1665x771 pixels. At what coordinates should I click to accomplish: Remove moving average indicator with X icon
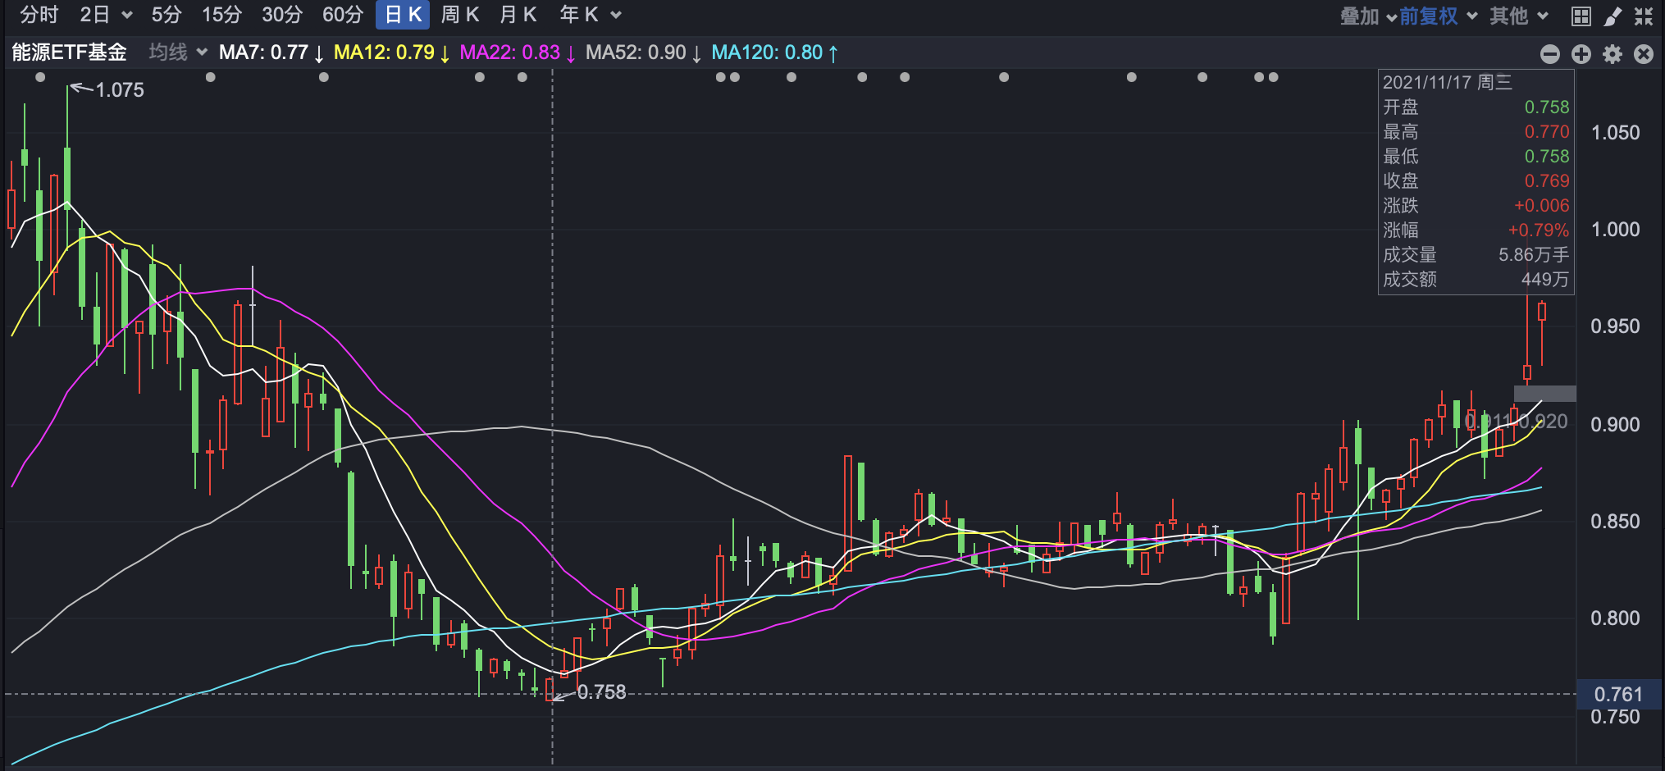coord(1644,54)
